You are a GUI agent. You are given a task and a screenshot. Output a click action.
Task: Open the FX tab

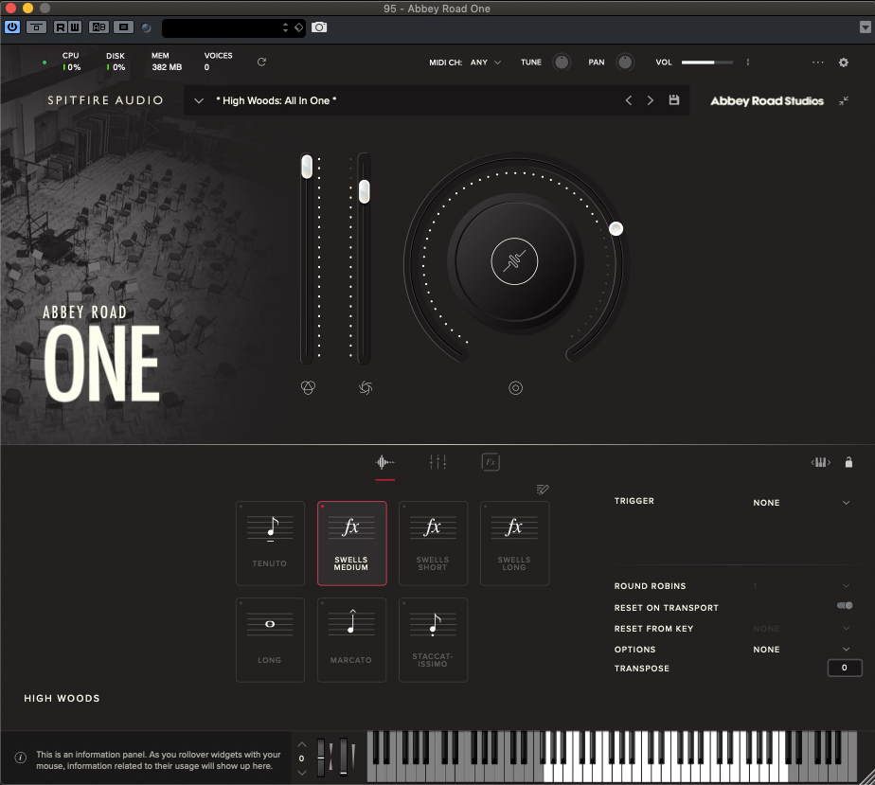[490, 462]
